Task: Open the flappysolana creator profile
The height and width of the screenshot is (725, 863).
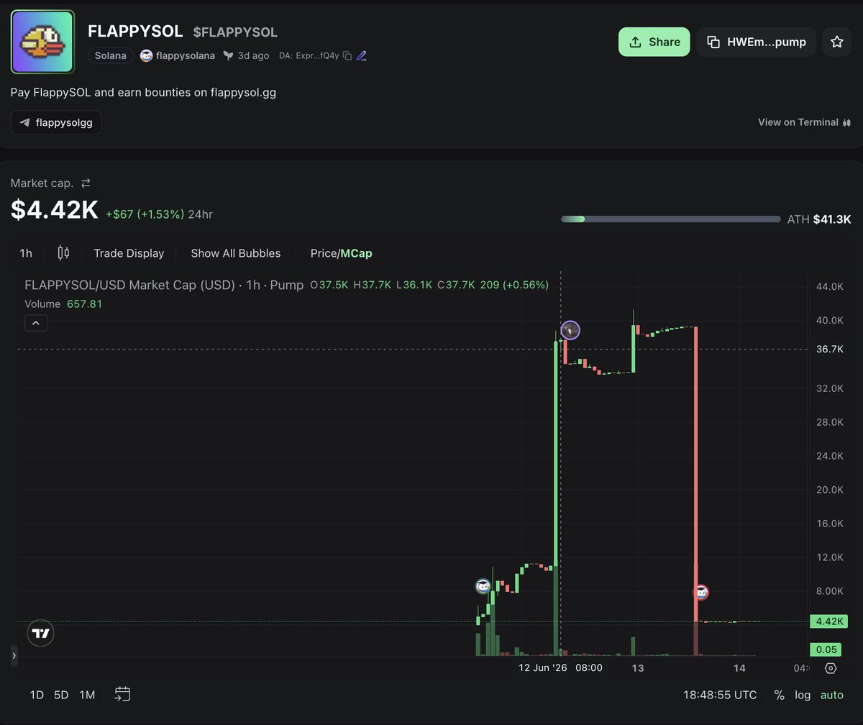Action: click(178, 55)
